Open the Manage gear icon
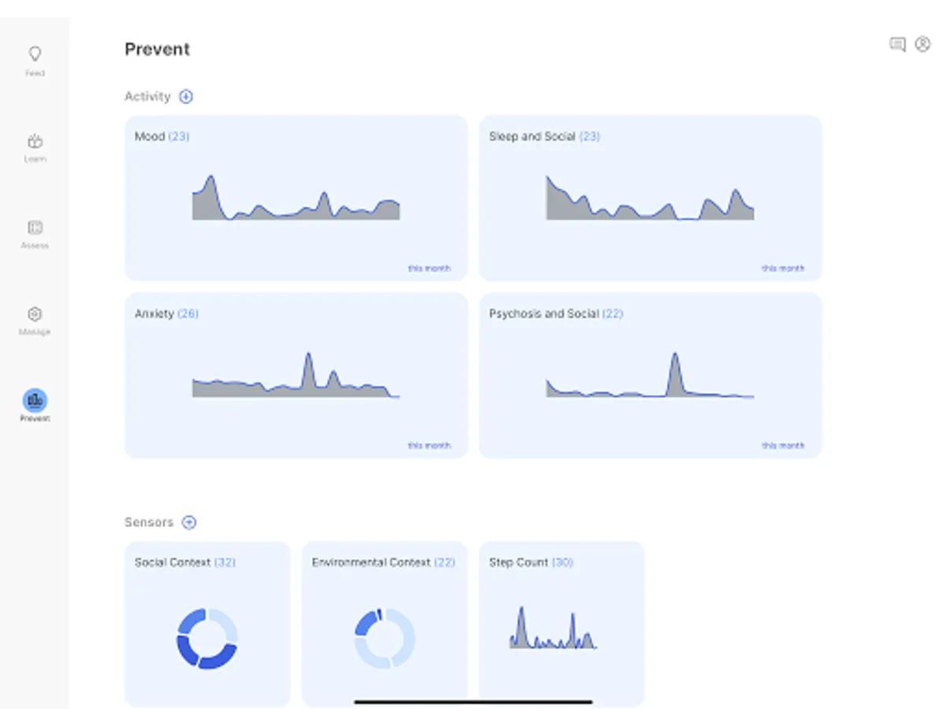Screen dimensions: 946x709 35,314
